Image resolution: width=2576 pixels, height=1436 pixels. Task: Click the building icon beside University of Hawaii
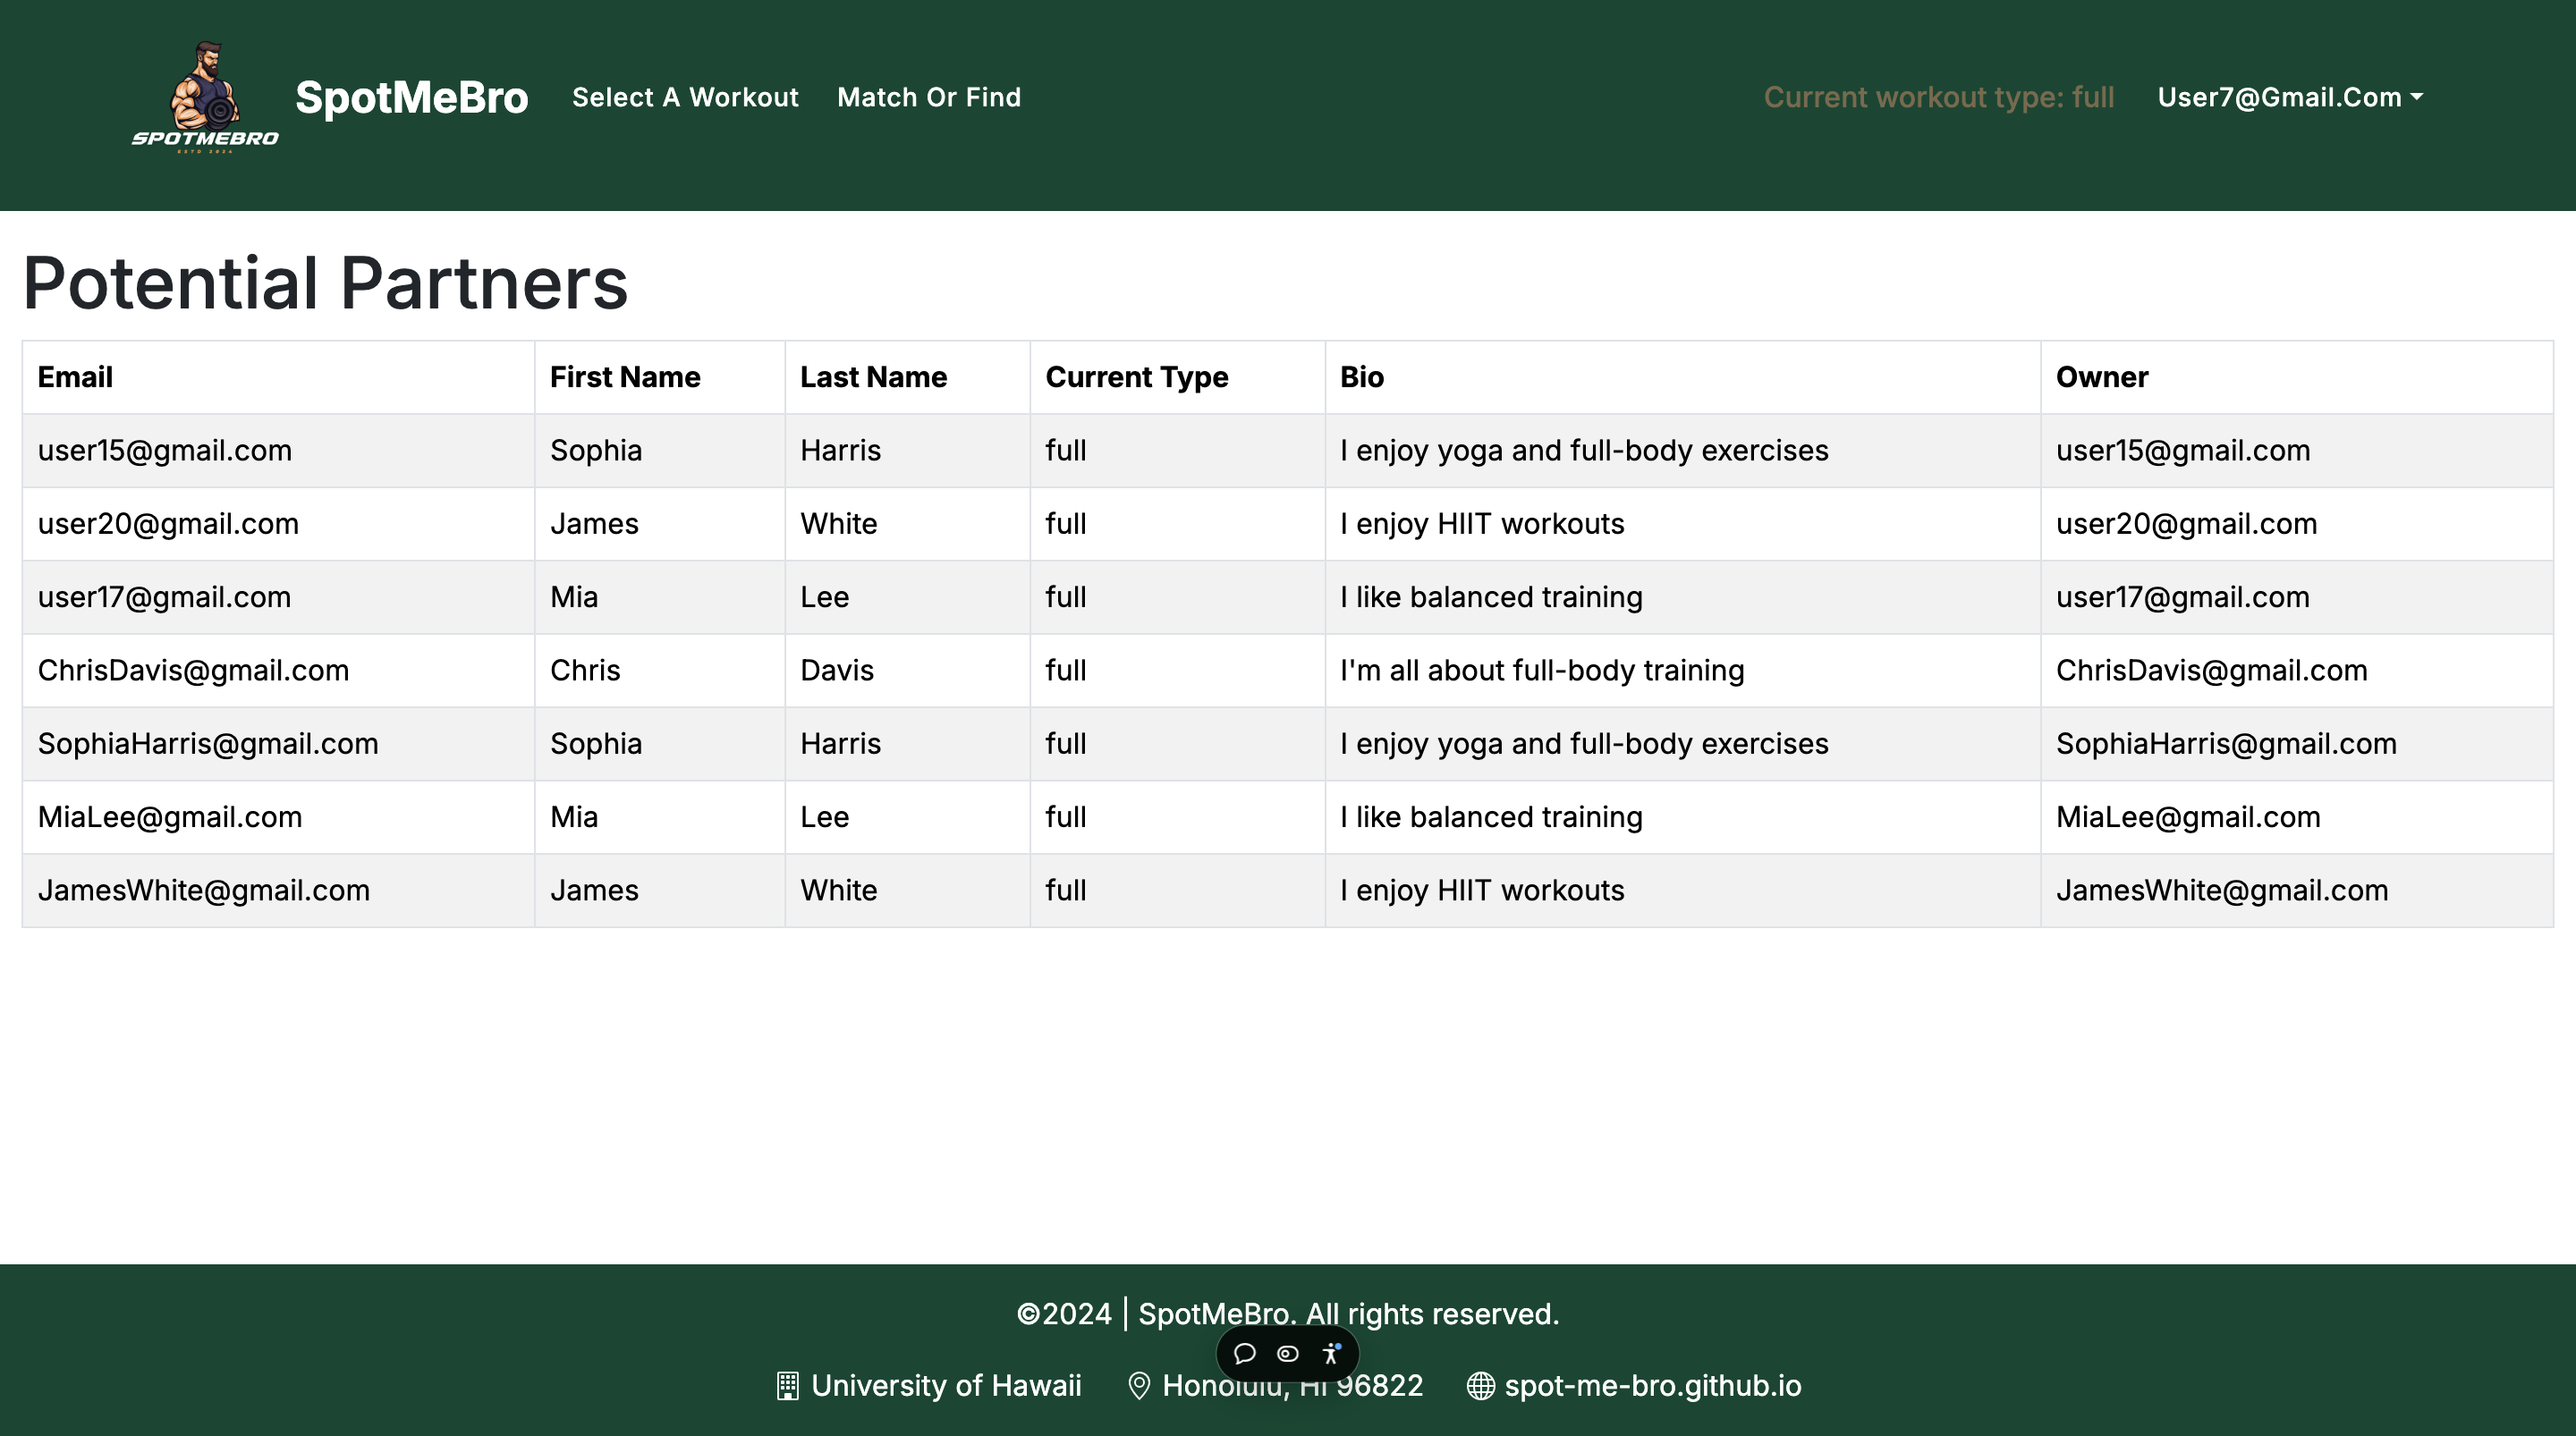[x=787, y=1385]
